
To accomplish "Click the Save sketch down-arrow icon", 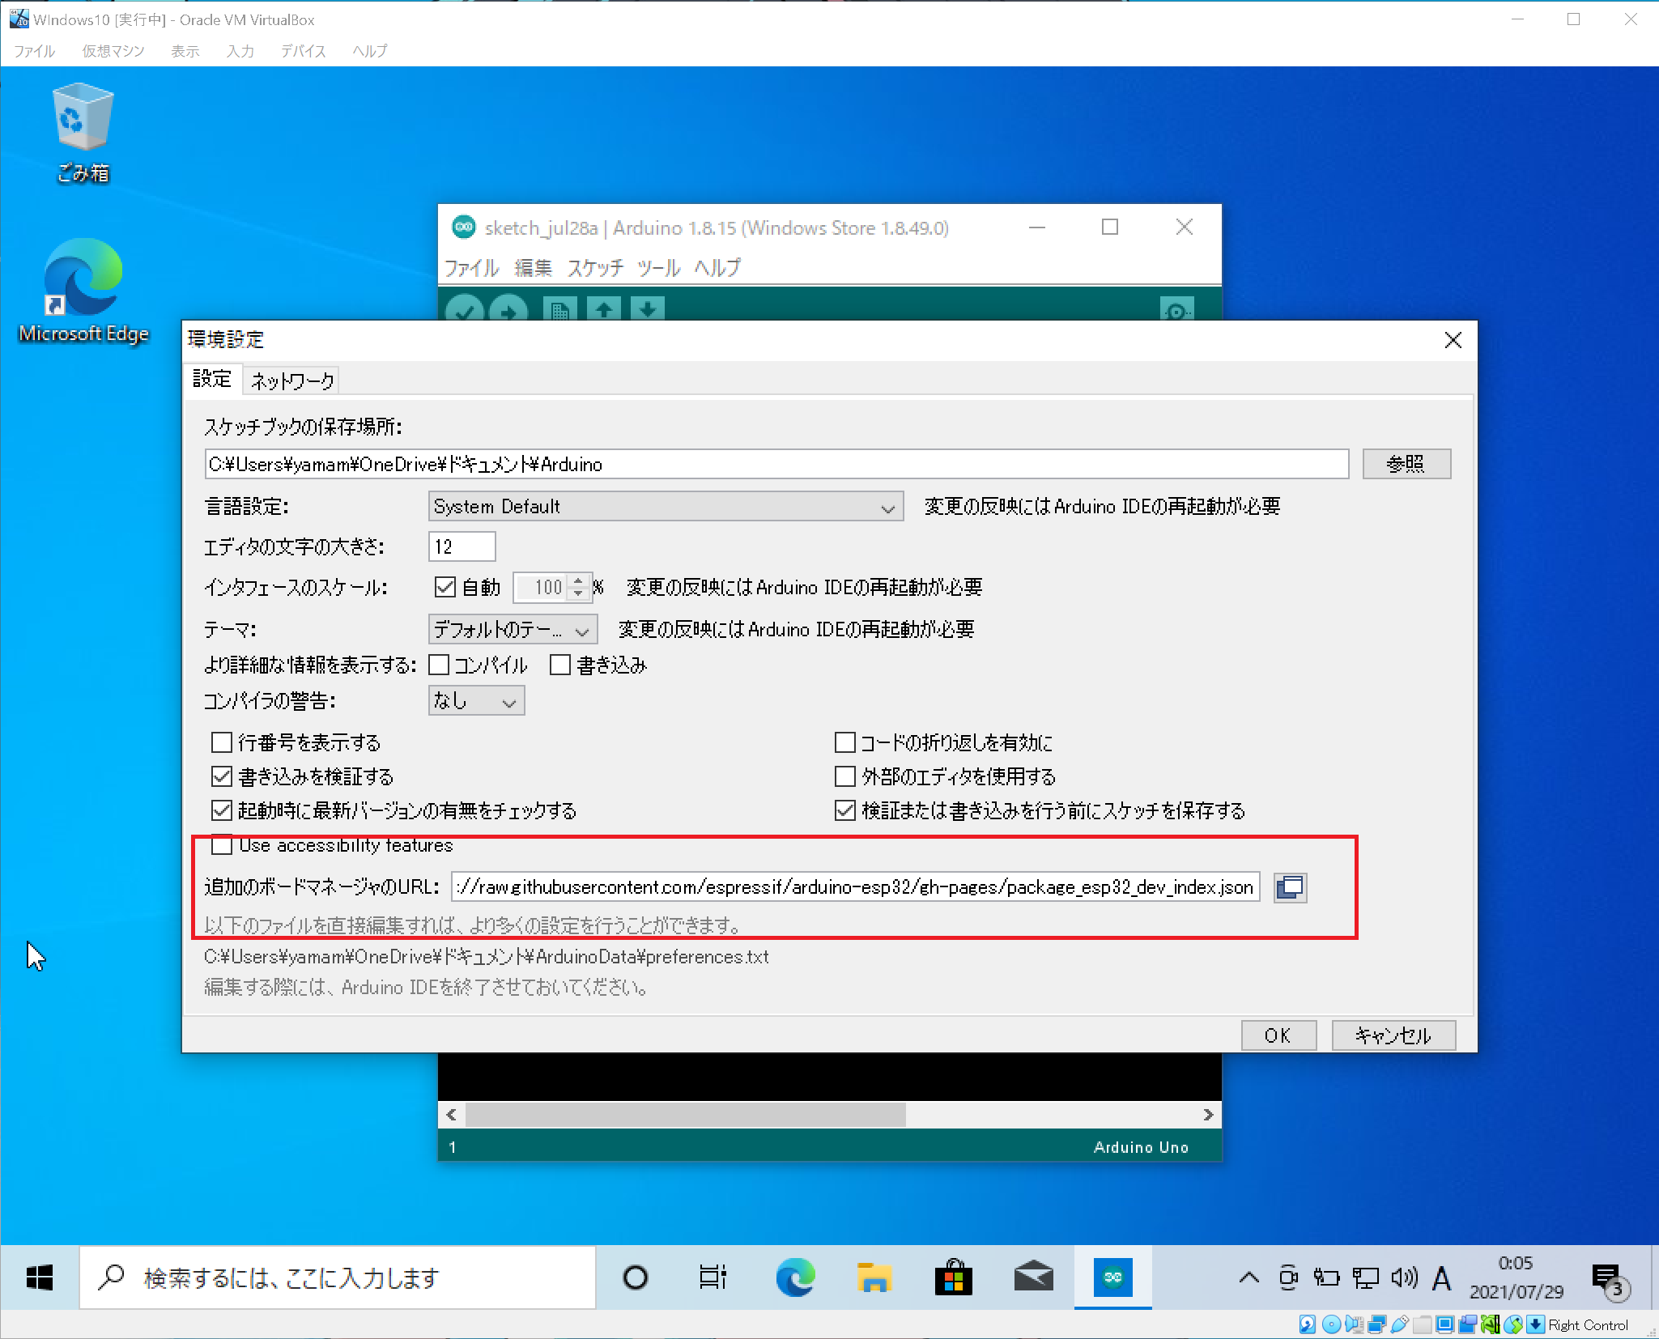I will tap(648, 310).
